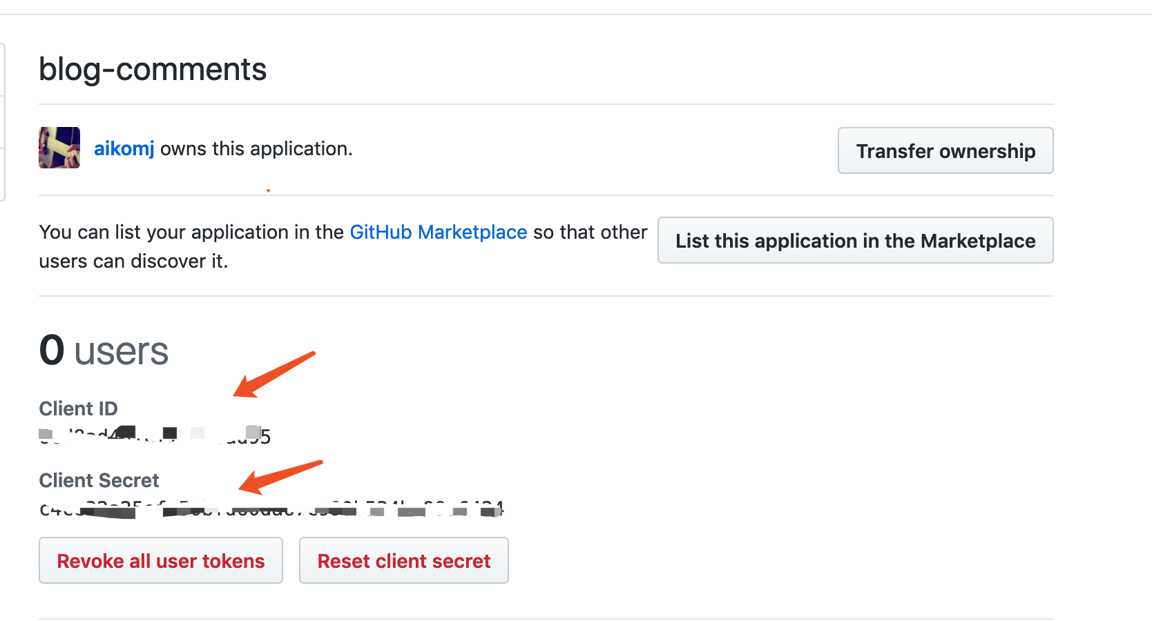Click the Client Secret label
This screenshot has width=1152, height=621.
[x=99, y=480]
